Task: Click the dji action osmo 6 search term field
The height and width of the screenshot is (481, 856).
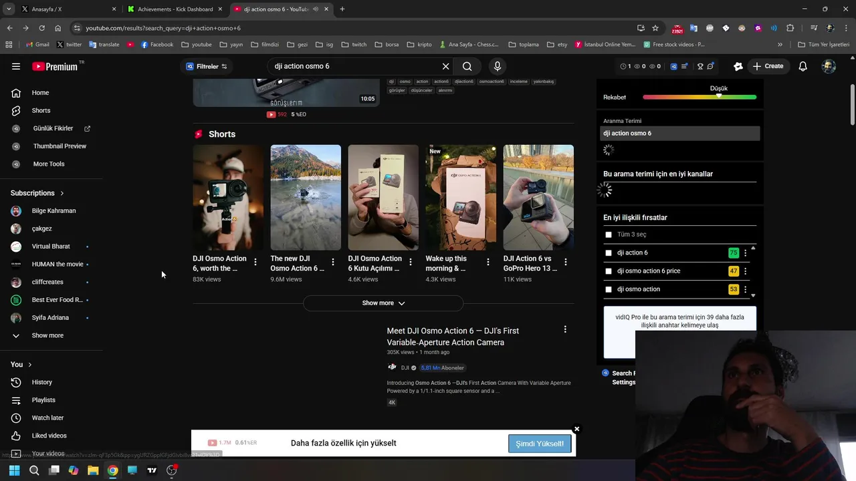Action: (x=680, y=133)
